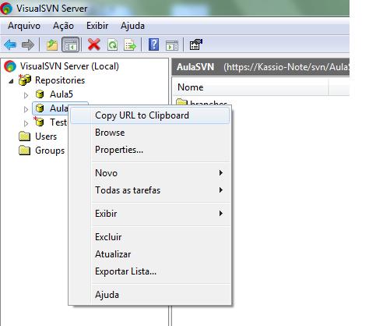Click the Up One Level folder icon
The height and width of the screenshot is (326, 383).
click(x=52, y=45)
